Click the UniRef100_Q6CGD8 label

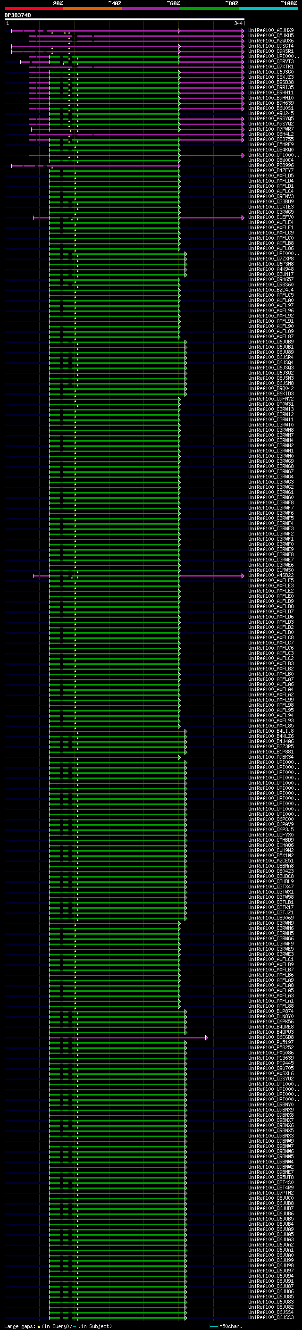[271, 1037]
